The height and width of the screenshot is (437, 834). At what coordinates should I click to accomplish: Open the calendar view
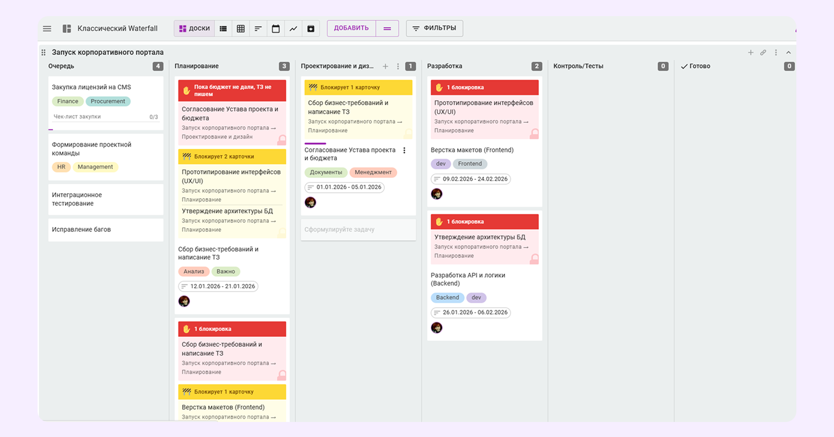(276, 28)
